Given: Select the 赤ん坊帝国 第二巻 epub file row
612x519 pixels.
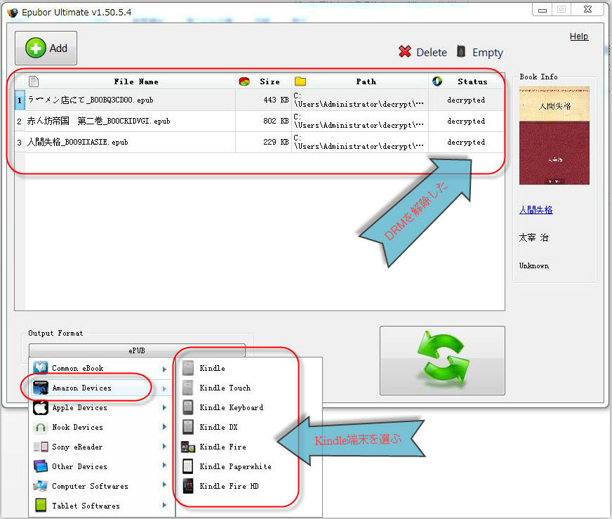Looking at the screenshot, I should [260, 121].
